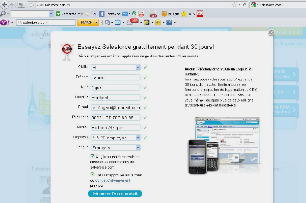Click the browser forward arrow

12,5
